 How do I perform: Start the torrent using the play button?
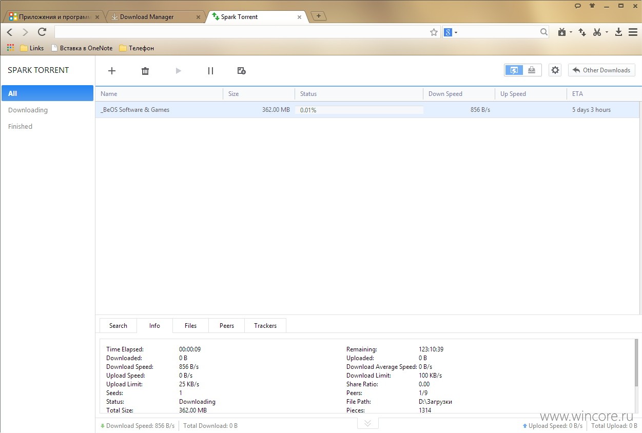[178, 71]
